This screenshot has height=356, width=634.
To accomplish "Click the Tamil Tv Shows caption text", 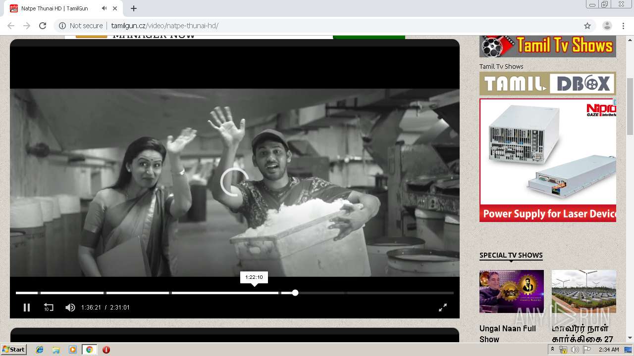I will tap(501, 66).
